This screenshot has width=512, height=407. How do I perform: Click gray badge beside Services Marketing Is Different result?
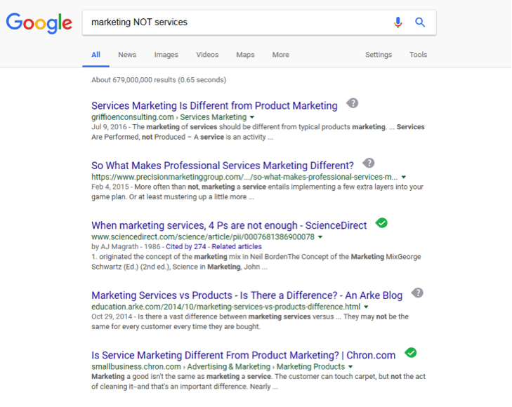click(x=353, y=103)
